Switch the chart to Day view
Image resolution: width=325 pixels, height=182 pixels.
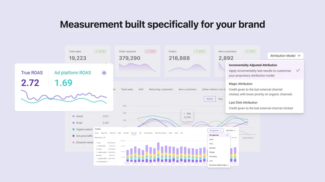221,99
